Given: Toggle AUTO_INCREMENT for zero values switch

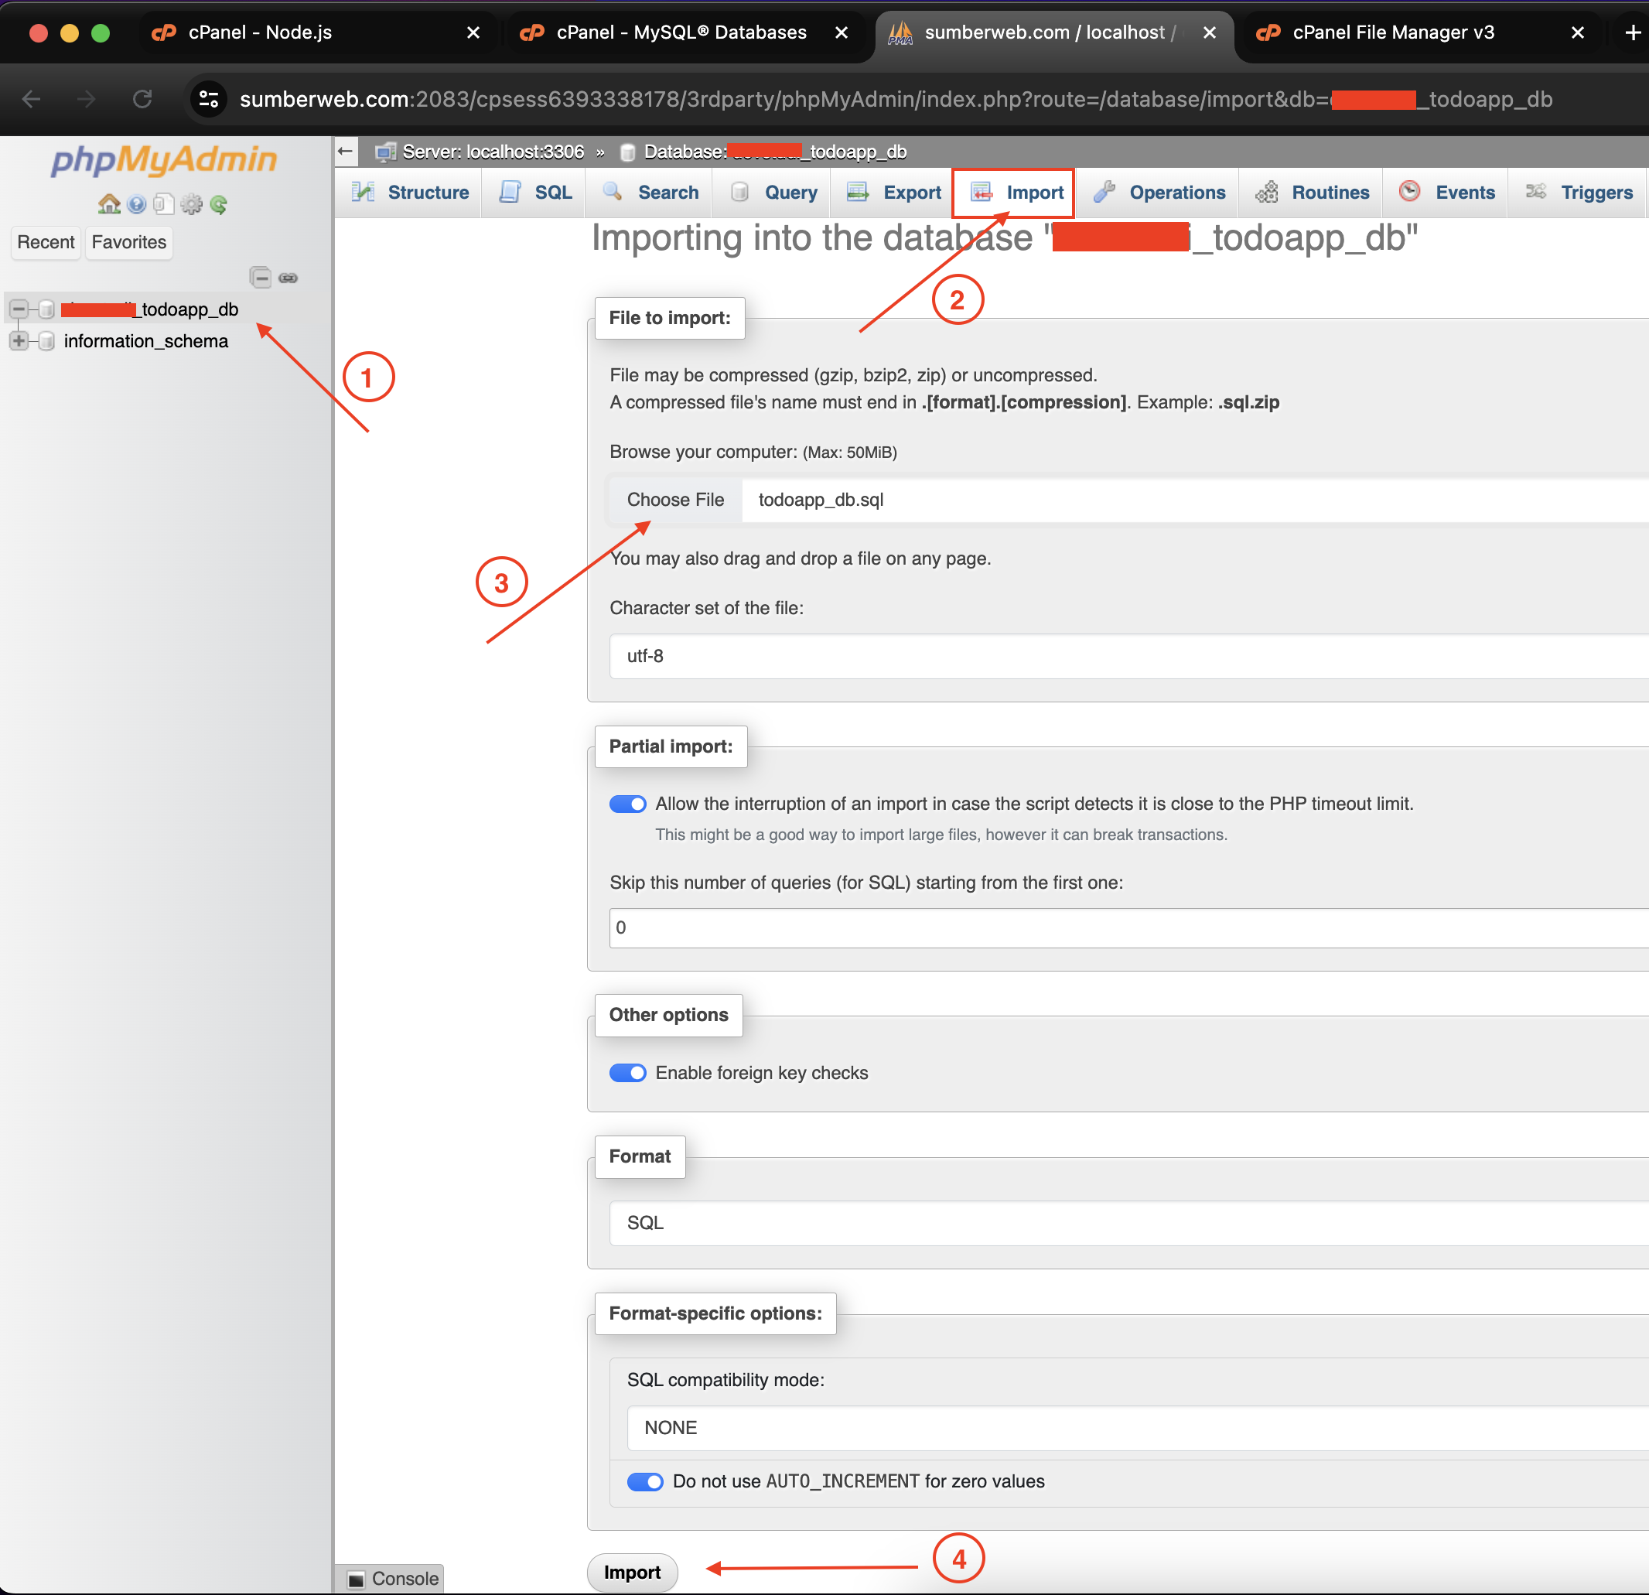Looking at the screenshot, I should click(645, 1481).
